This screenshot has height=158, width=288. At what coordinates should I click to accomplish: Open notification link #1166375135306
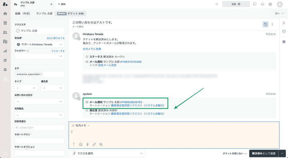[131, 62]
